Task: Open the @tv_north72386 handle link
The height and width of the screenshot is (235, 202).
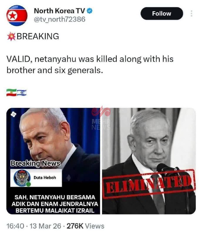Action: coord(59,19)
